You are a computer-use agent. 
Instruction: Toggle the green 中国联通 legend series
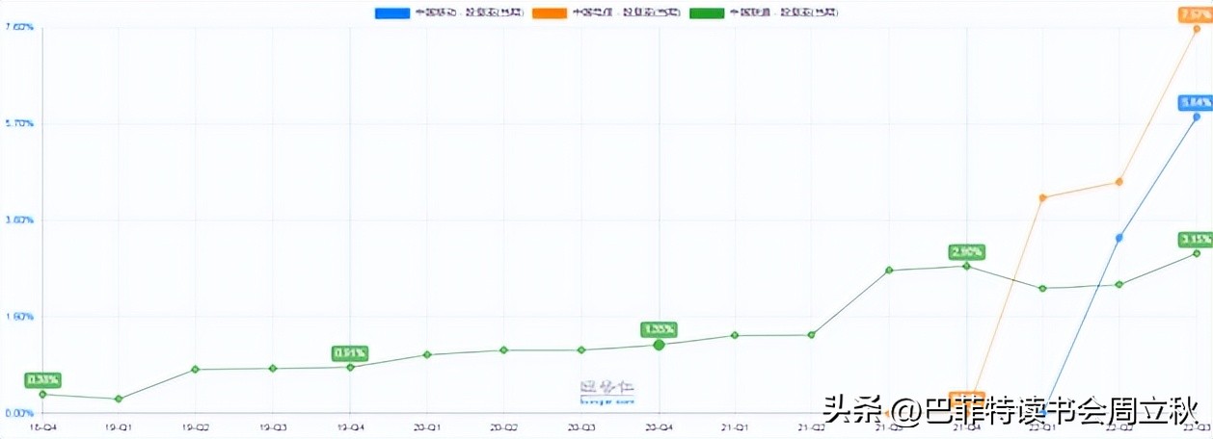tap(765, 13)
